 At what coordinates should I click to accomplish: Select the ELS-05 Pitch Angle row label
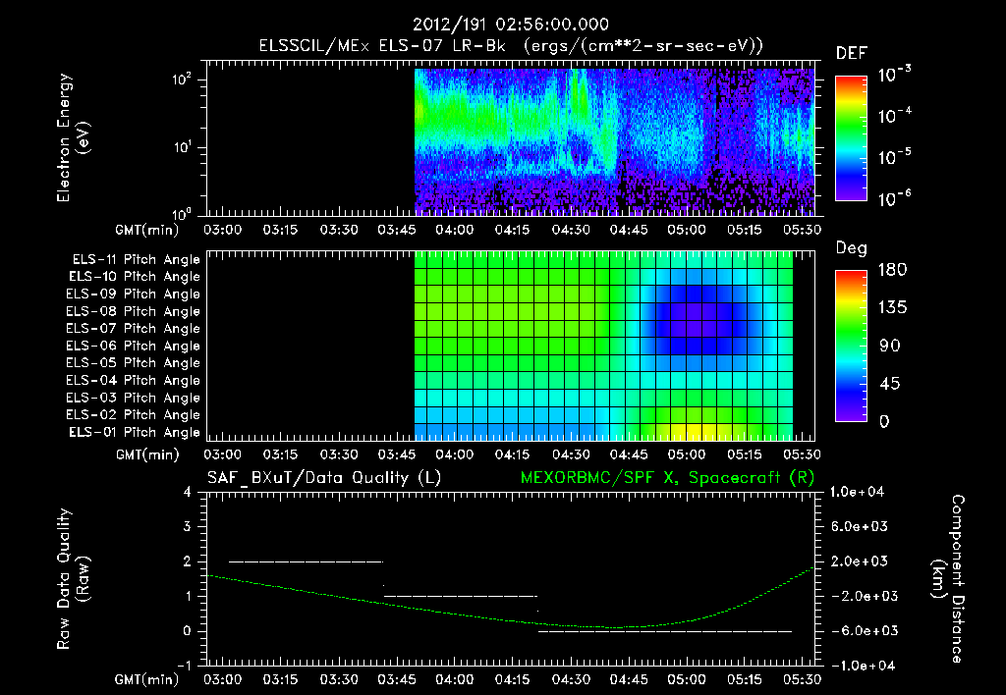point(133,363)
